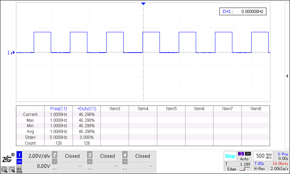Click the purple trigger source 2 badge
290x174 pixels.
(x=241, y=154)
